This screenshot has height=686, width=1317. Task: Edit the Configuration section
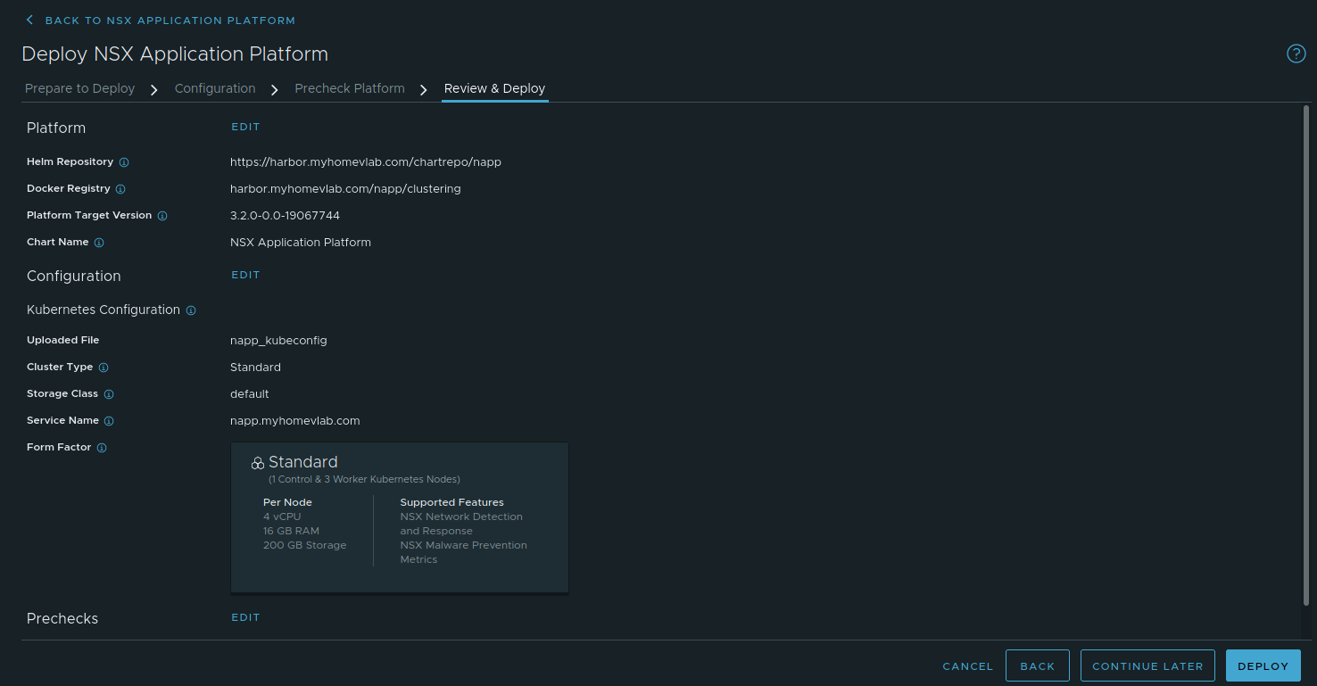pyautogui.click(x=245, y=275)
